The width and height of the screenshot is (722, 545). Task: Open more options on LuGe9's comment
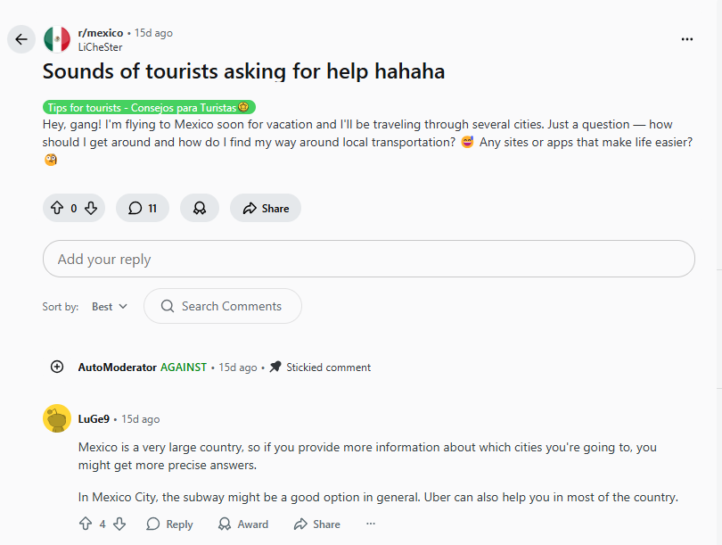pyautogui.click(x=371, y=524)
